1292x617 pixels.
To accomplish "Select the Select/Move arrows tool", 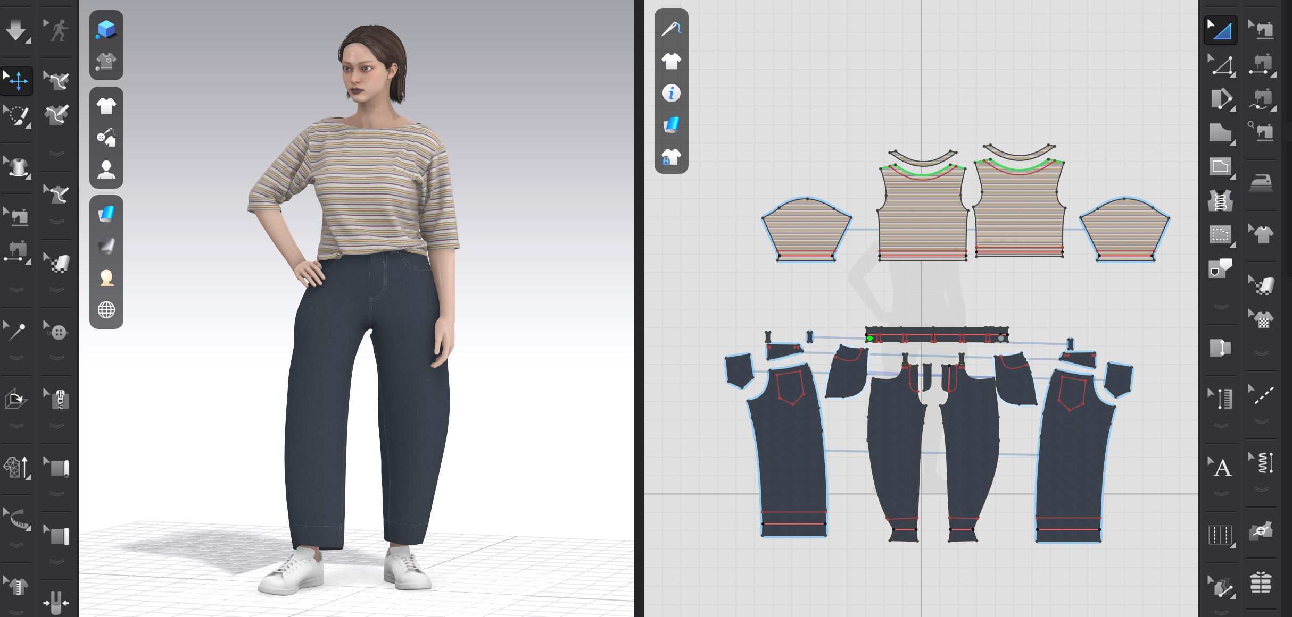I will tap(17, 81).
